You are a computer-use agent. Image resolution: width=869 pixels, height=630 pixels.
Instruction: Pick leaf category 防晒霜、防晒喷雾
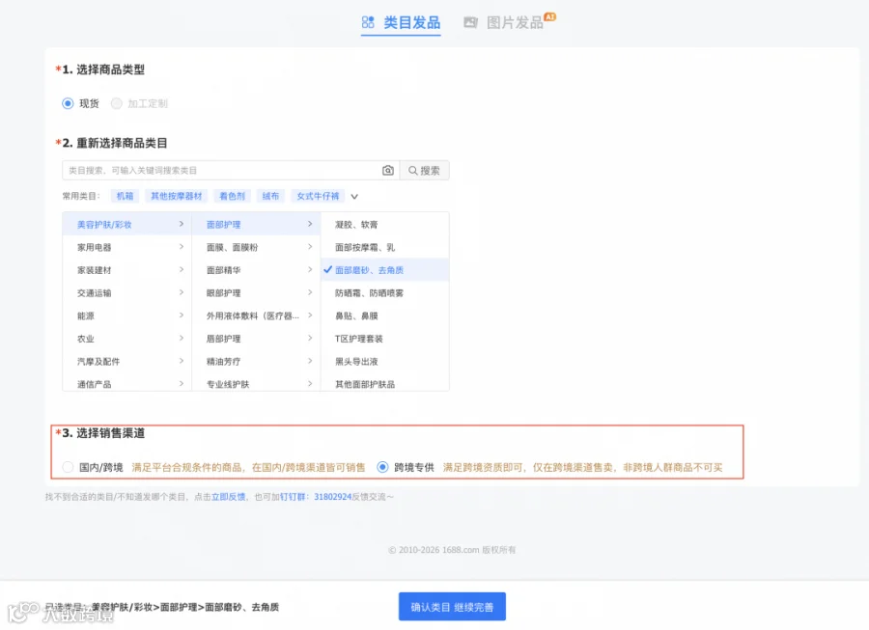tap(384, 293)
